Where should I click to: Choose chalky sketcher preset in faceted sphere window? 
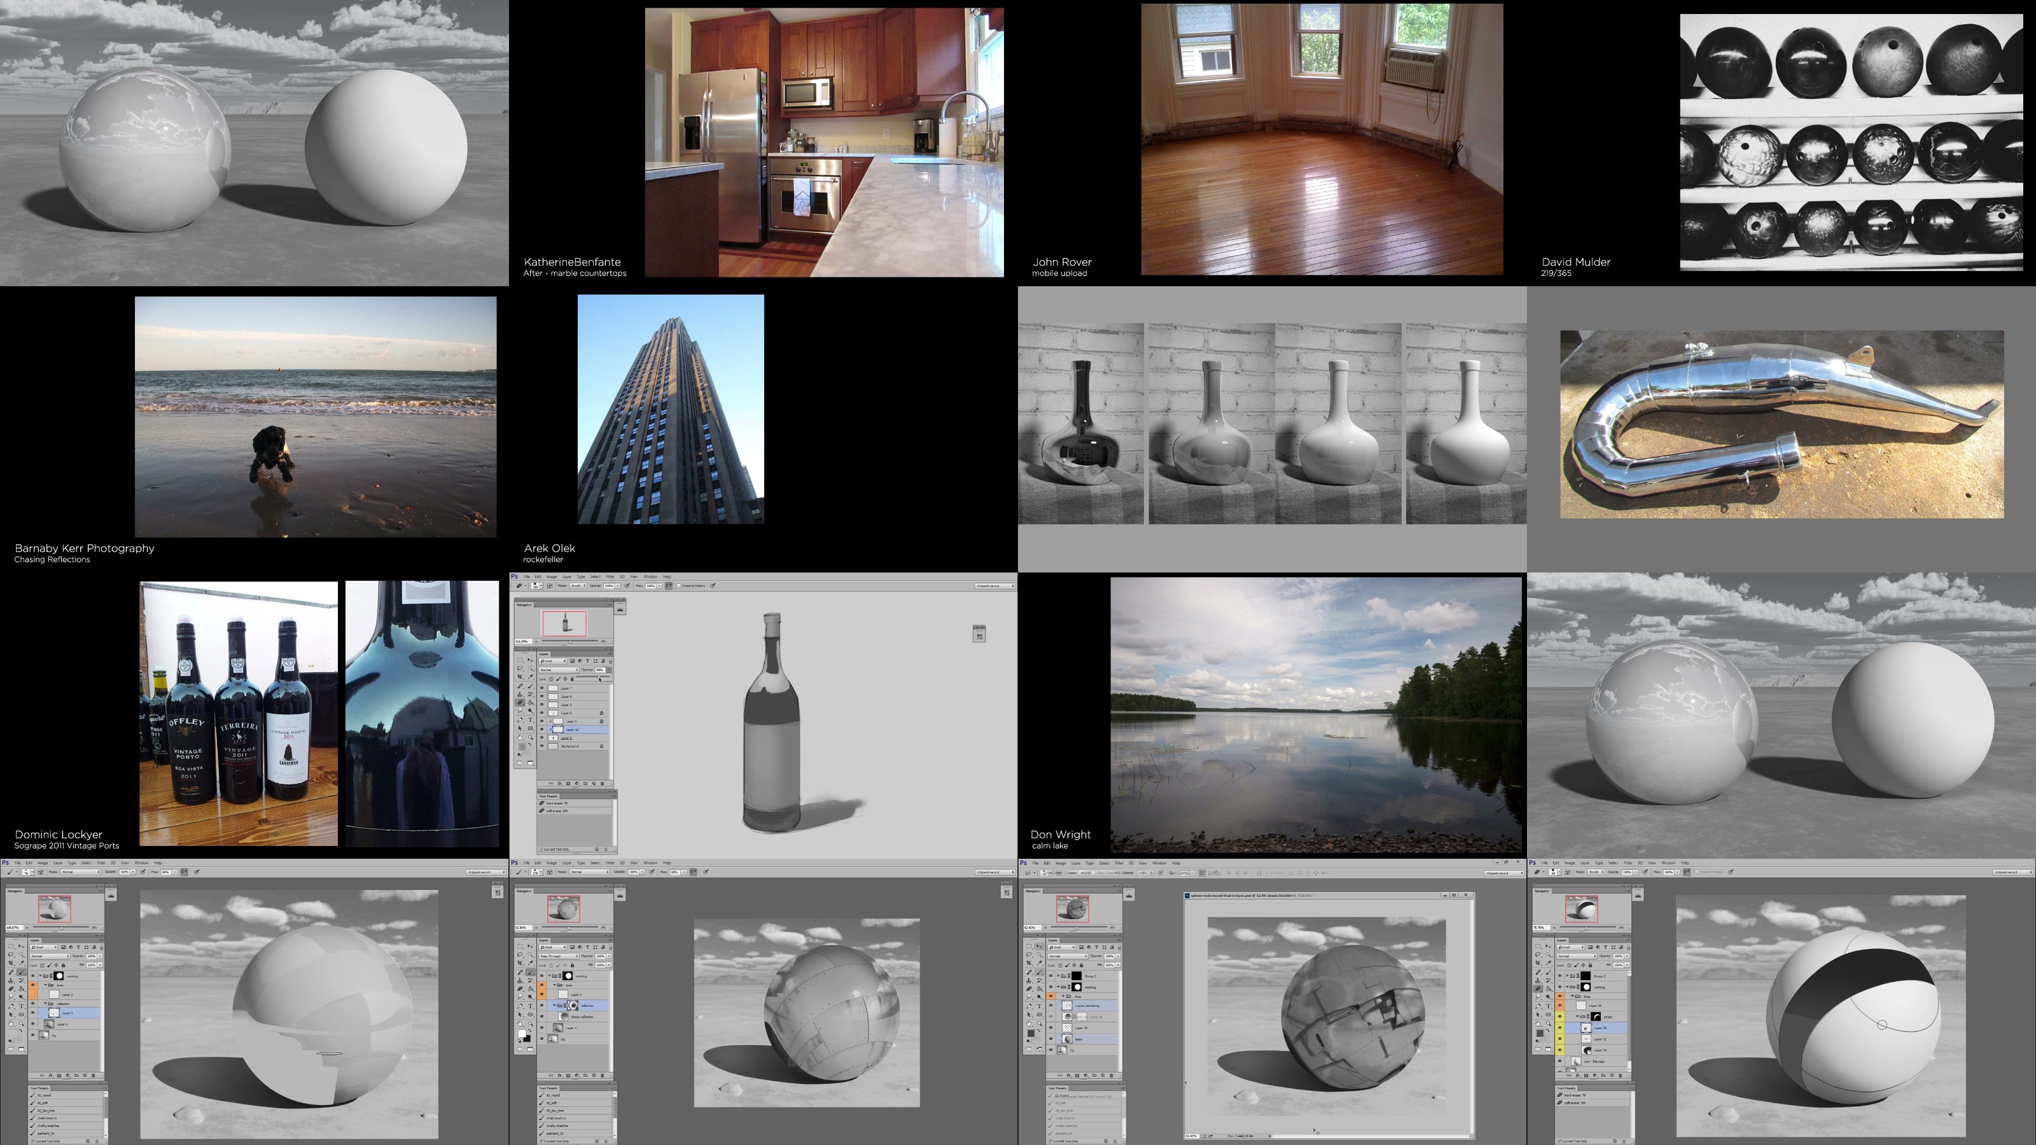[66, 1126]
